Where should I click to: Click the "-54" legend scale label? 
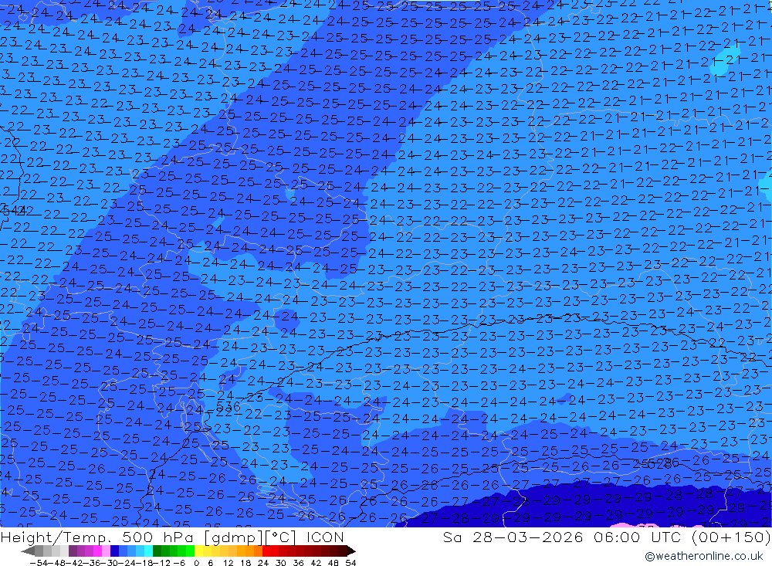pos(39,563)
